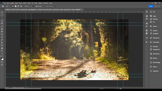
Task: Choose New Selection mode in options bar
Action: coord(13,6)
